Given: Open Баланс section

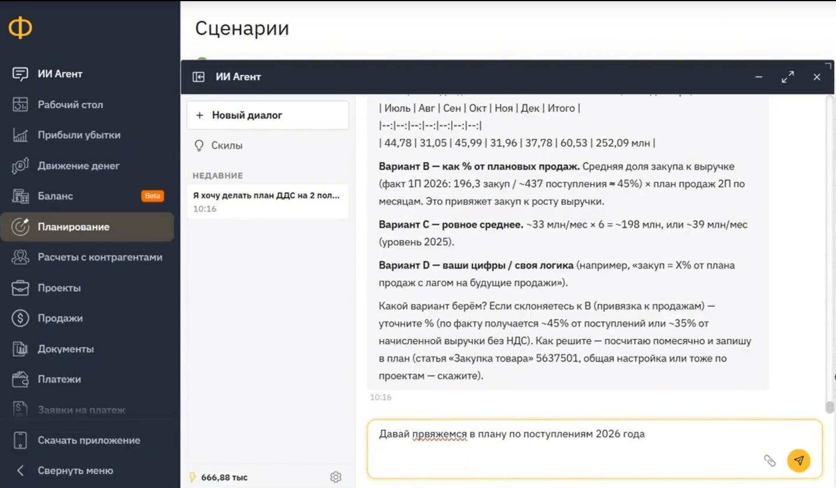Looking at the screenshot, I should click(x=87, y=196).
